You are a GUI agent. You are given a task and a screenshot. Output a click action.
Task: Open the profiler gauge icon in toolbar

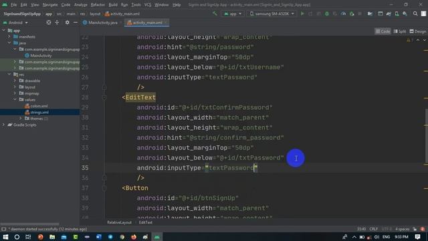click(343, 13)
